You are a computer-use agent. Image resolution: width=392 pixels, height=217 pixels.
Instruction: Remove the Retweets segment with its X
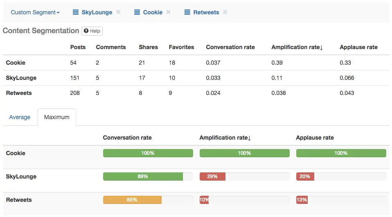(225, 12)
